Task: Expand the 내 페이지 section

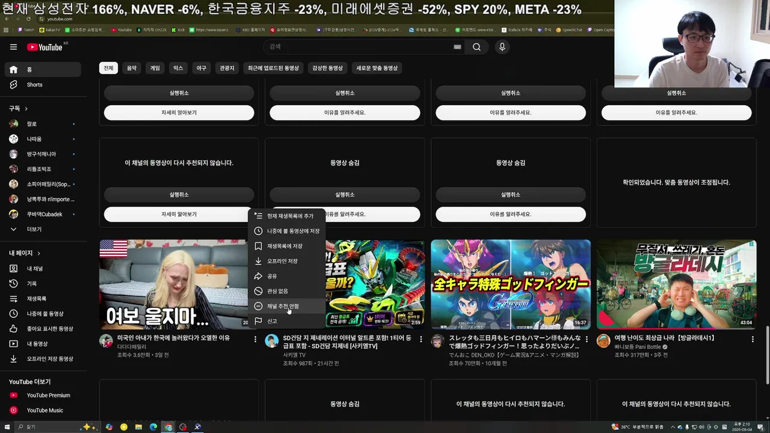Action: pos(25,253)
